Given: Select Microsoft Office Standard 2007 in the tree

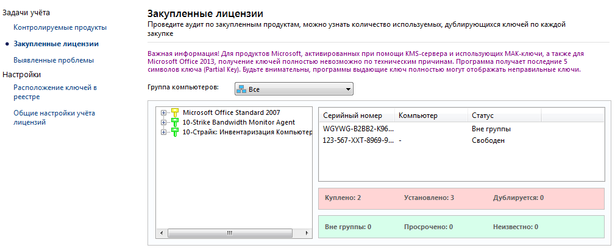Looking at the screenshot, I should 232,112.
